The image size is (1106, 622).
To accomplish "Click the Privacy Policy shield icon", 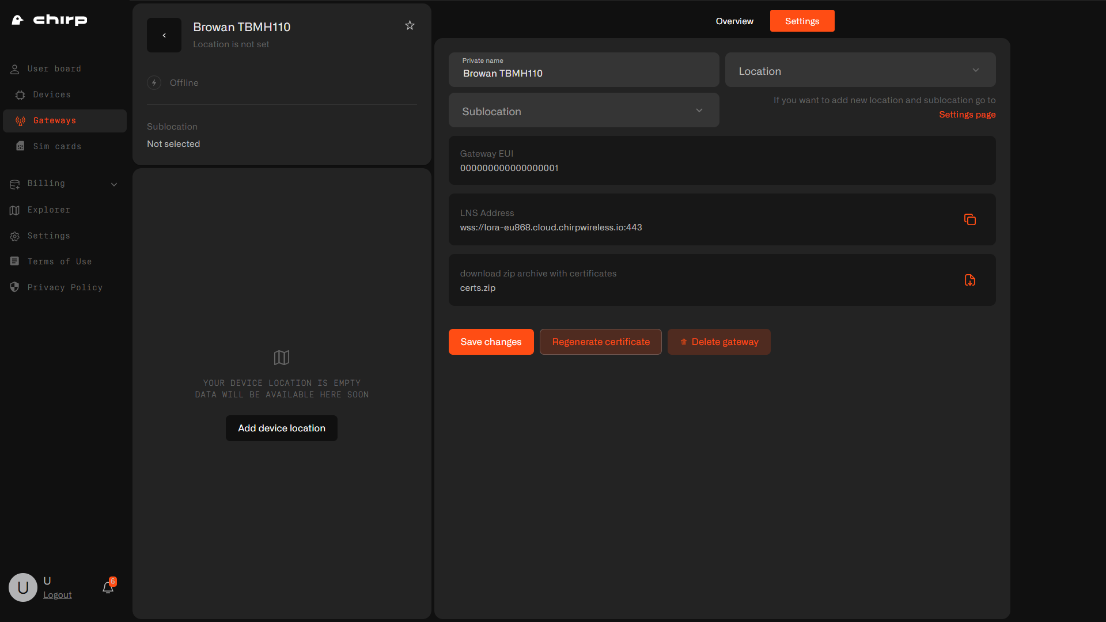I will click(15, 287).
